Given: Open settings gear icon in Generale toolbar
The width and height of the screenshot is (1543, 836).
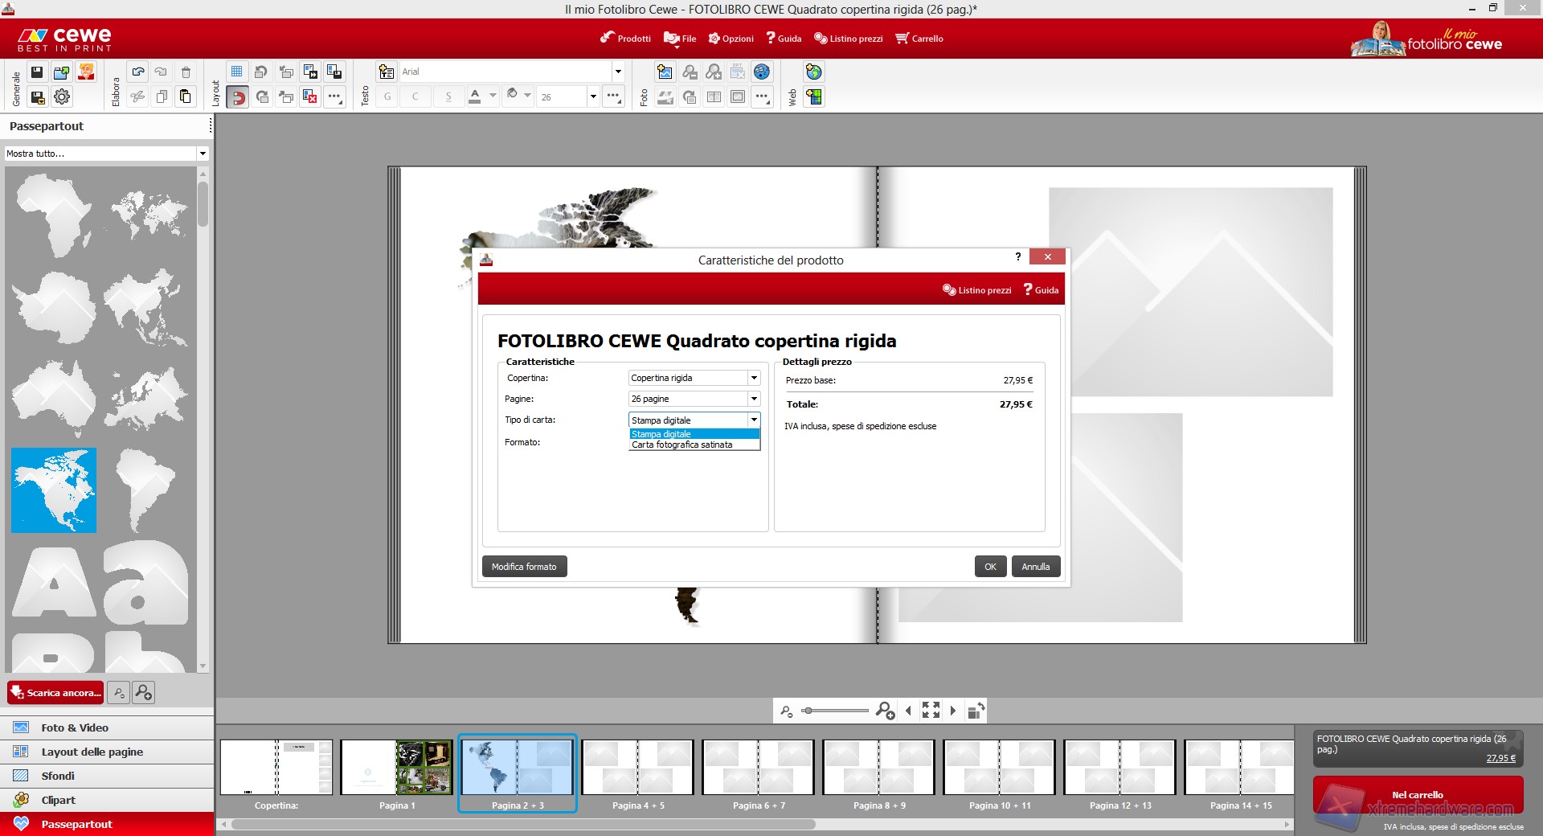Looking at the screenshot, I should 62,97.
